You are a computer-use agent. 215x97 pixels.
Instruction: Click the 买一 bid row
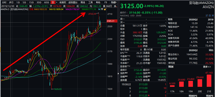point(143,23)
